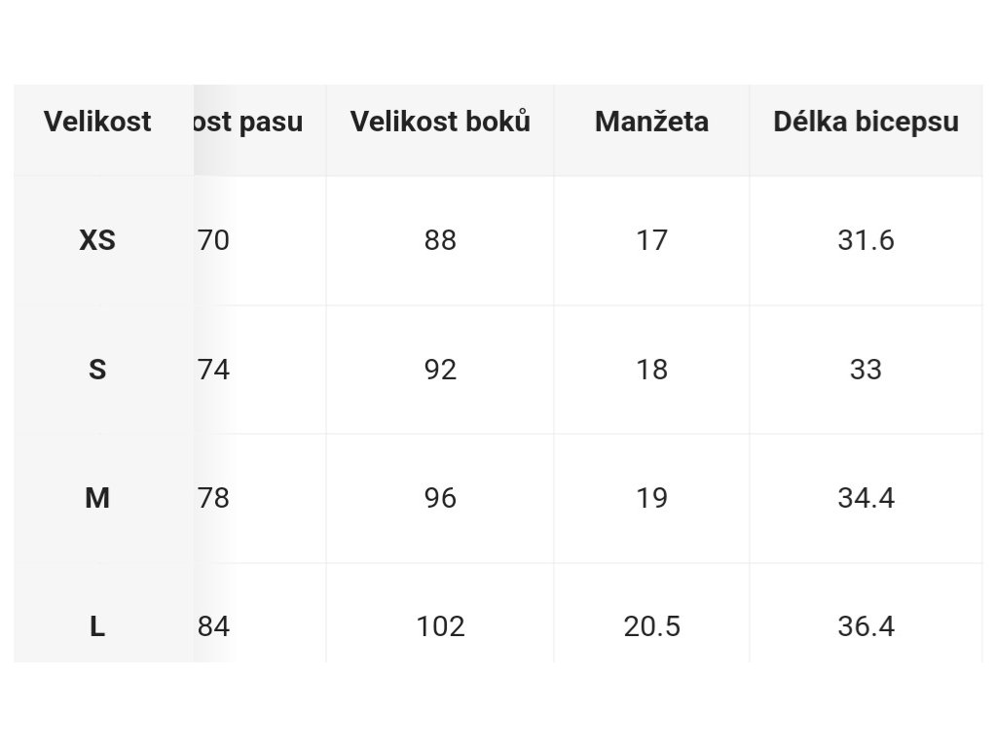Click the bicep value 33 cell

pyautogui.click(x=866, y=370)
